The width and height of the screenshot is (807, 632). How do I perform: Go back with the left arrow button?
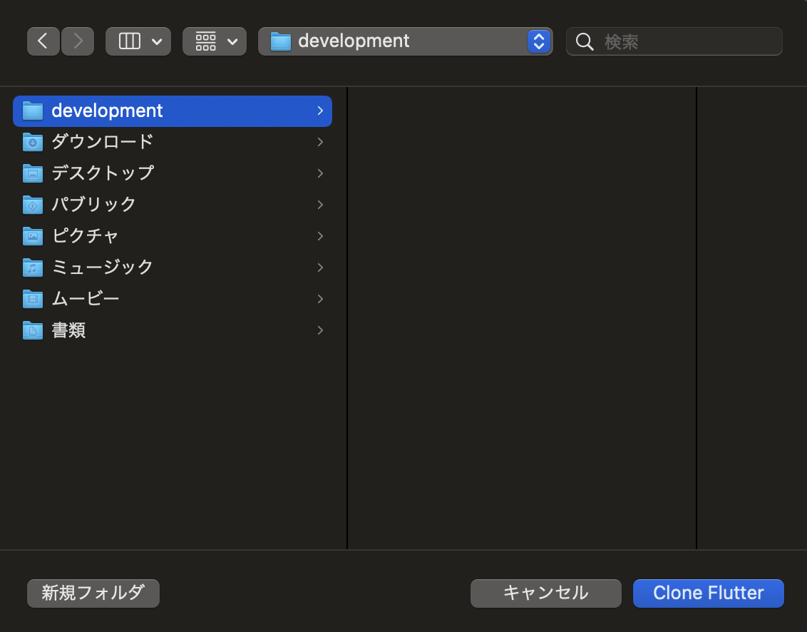[x=43, y=41]
